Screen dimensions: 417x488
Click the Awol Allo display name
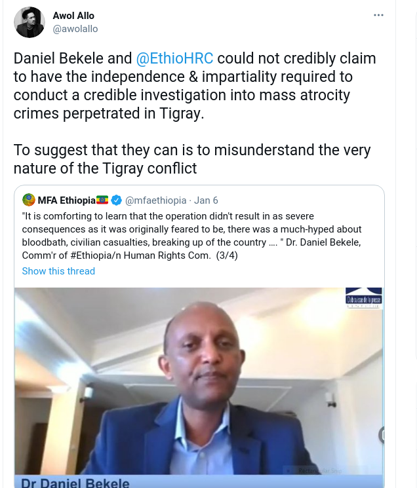tap(73, 16)
